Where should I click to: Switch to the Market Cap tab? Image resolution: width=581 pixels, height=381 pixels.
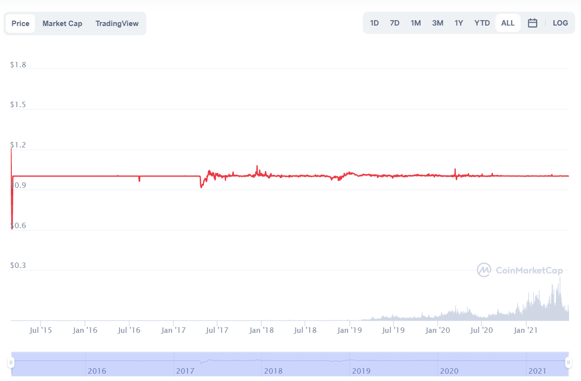click(x=62, y=23)
